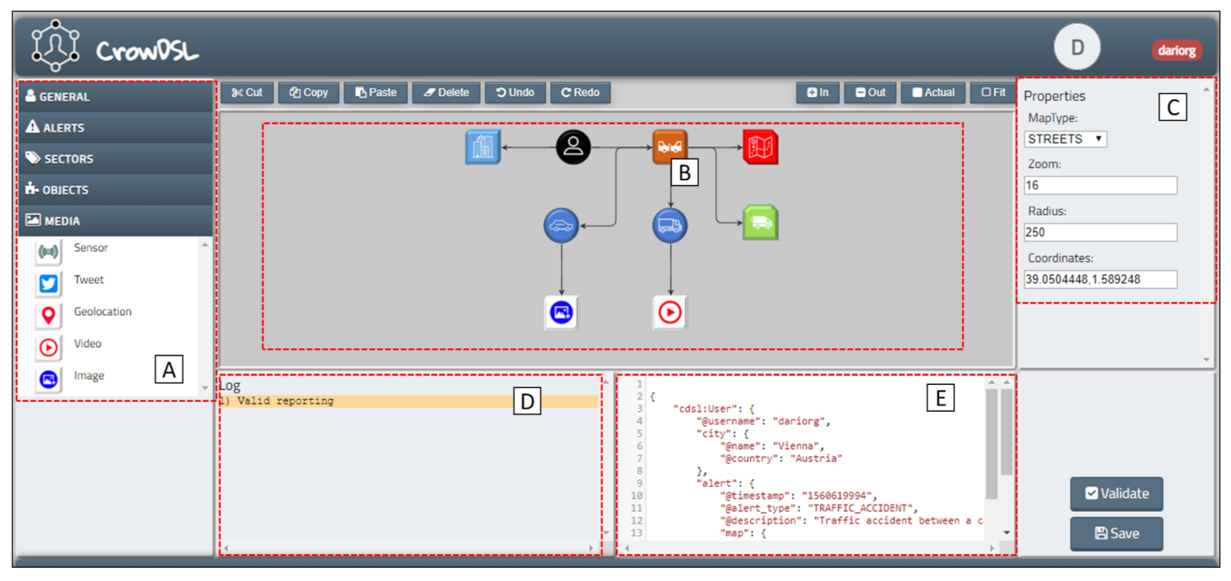Screen dimensions: 1231x581
Task: Pick the Geolocation pin icon
Action: tap(48, 315)
